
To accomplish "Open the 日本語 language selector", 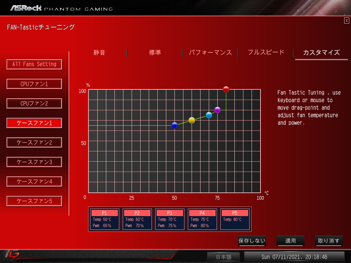I will click(223, 257).
